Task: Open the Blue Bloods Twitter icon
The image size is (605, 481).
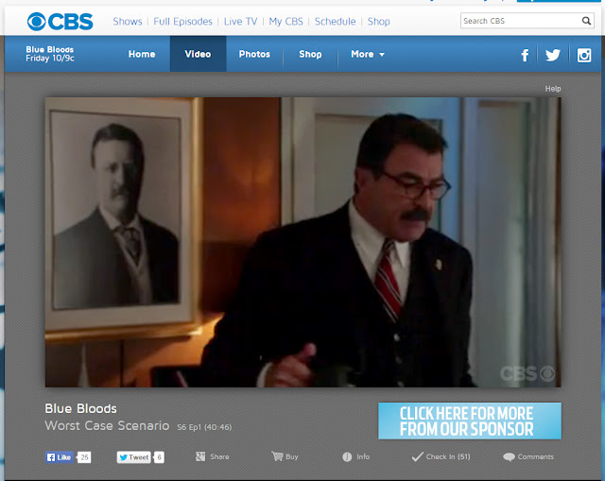Action: click(x=552, y=55)
